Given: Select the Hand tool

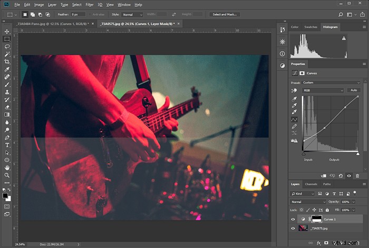Looking at the screenshot, I should click(7, 167).
